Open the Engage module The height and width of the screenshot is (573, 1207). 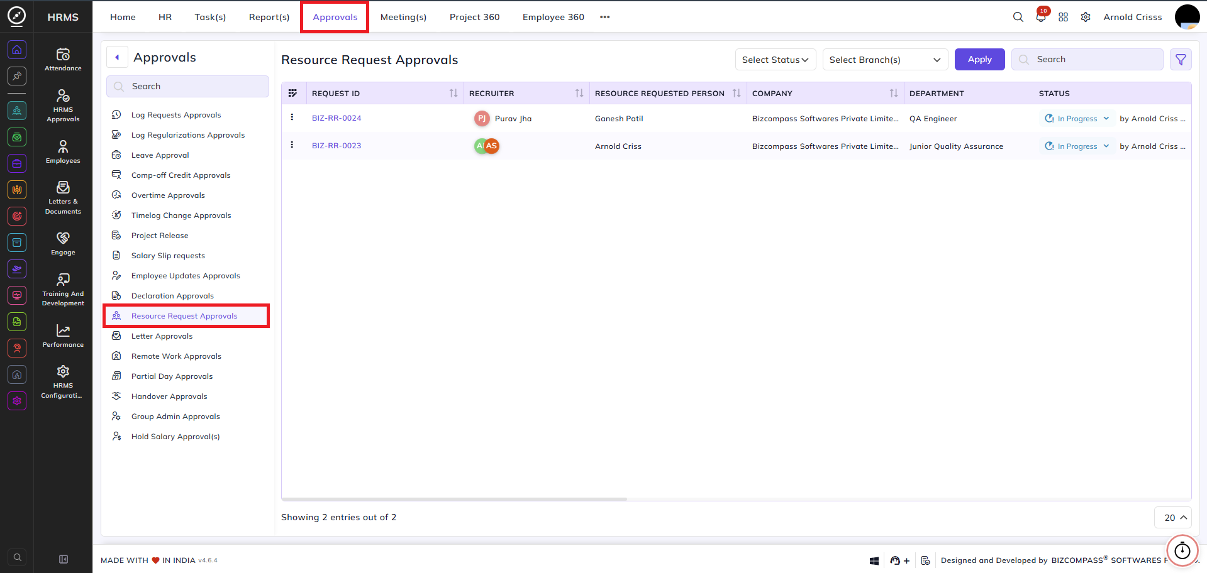click(x=63, y=244)
